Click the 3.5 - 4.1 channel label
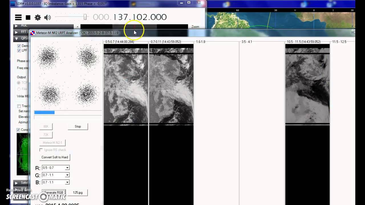Image resolution: width=365 pixels, height=205 pixels. pos(247,42)
